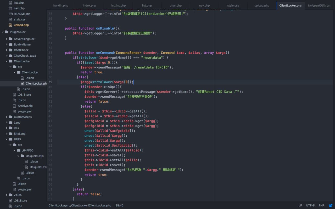Collapse the UUID folder
335x209 pixels.
point(7,139)
